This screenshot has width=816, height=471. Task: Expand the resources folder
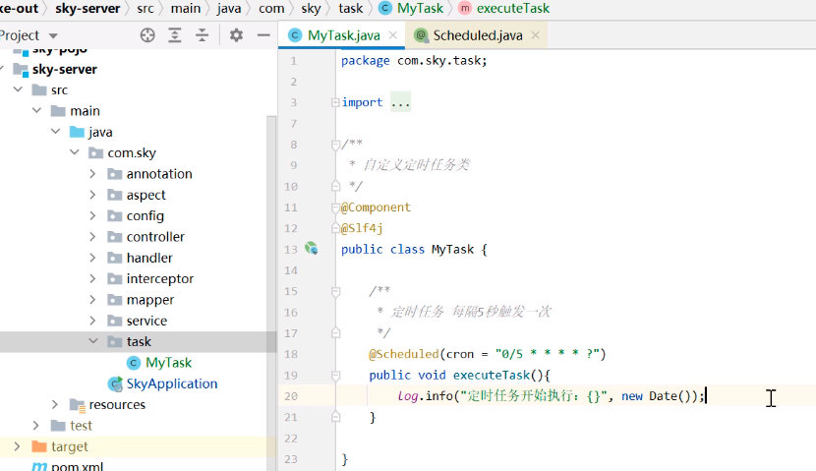[55, 404]
